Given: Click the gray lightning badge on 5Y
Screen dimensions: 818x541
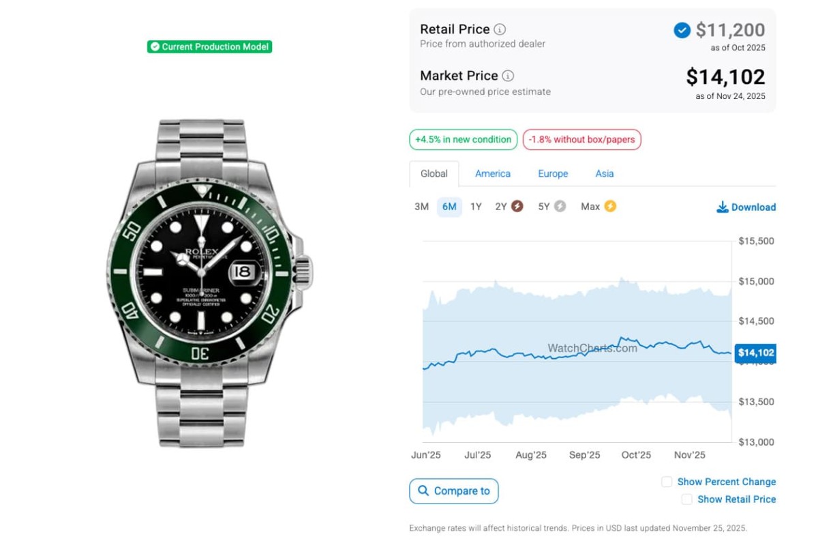Looking at the screenshot, I should tap(560, 206).
